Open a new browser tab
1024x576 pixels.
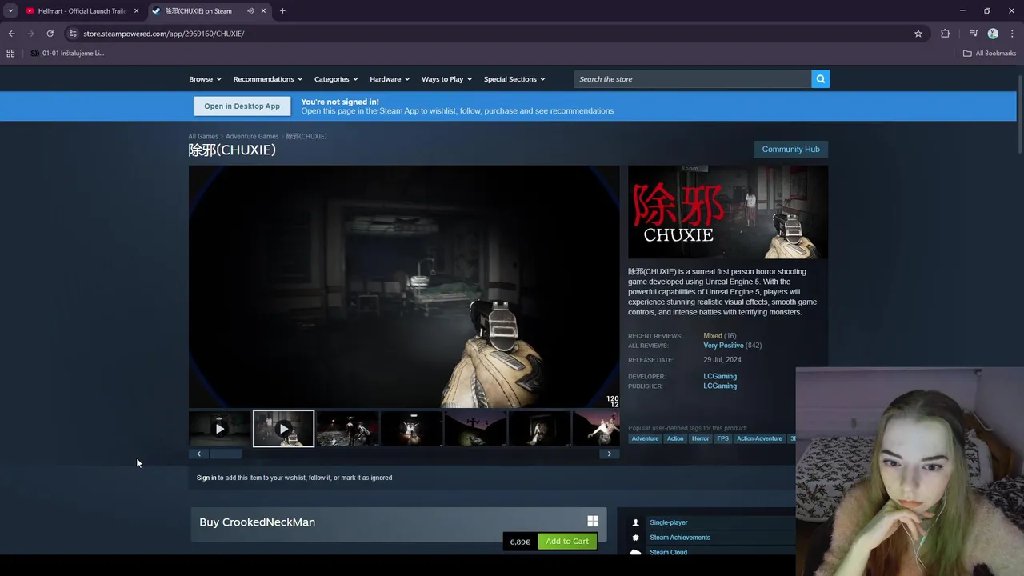(x=282, y=11)
